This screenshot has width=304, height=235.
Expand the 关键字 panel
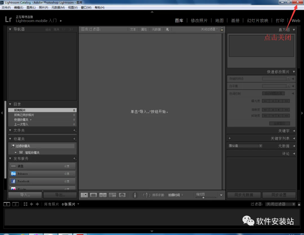[294, 131]
